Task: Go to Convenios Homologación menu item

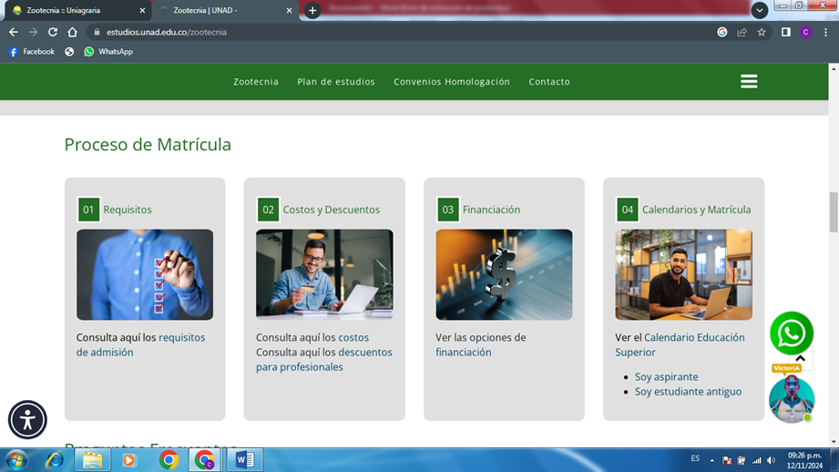Action: [x=451, y=82]
